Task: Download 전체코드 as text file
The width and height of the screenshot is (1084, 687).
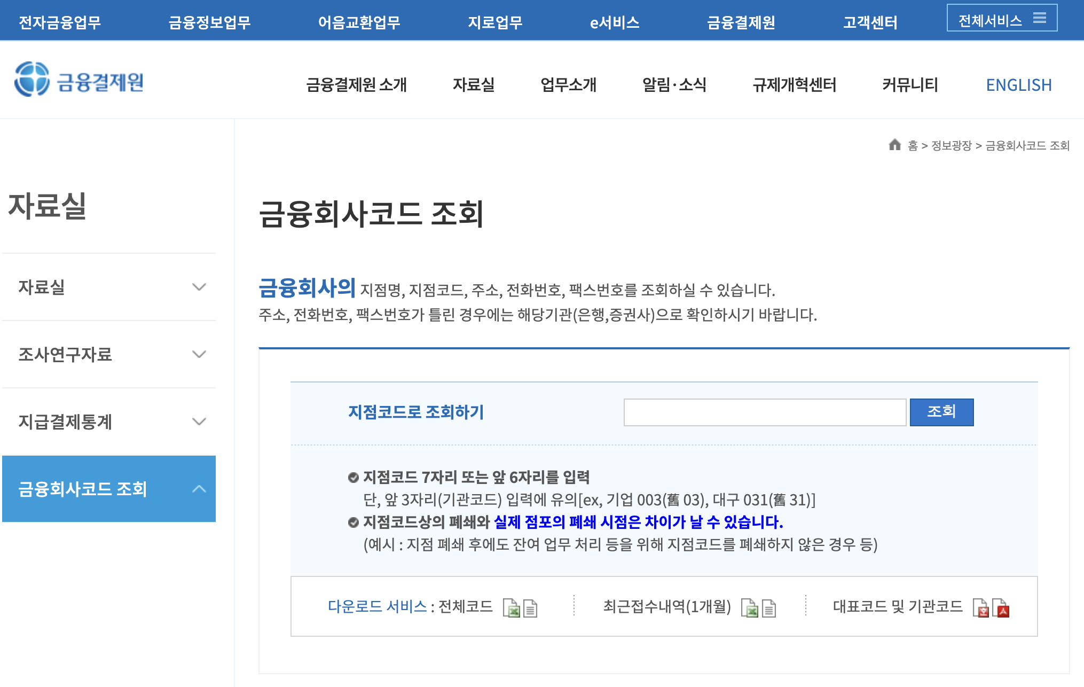Action: [x=530, y=608]
